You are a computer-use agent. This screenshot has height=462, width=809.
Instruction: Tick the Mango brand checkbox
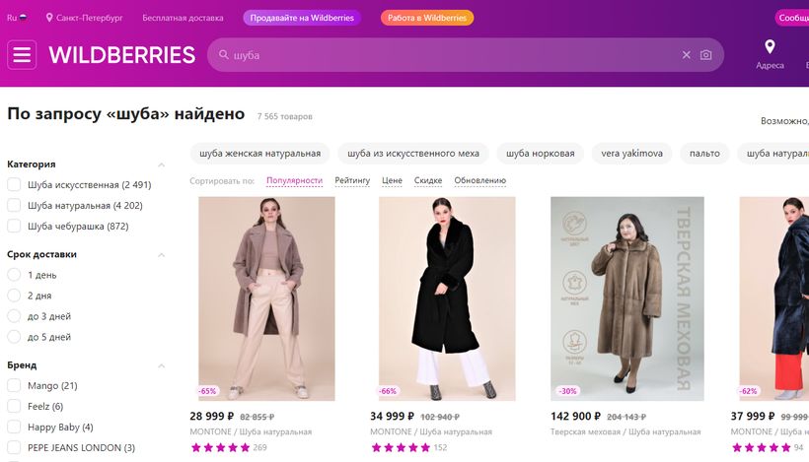coord(14,386)
